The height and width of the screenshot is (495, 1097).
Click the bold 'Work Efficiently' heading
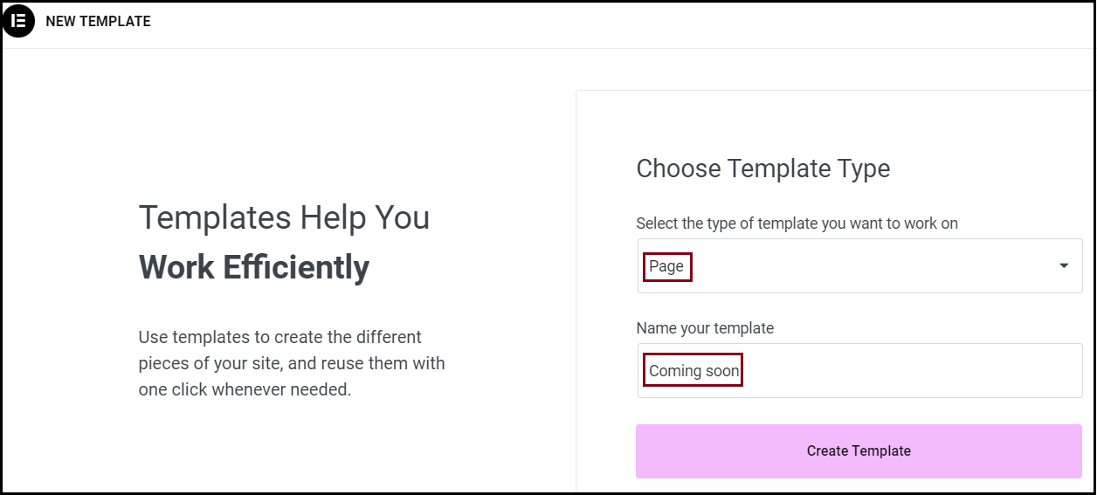pyautogui.click(x=253, y=267)
